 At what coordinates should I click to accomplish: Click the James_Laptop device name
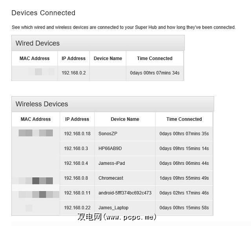click(x=113, y=208)
